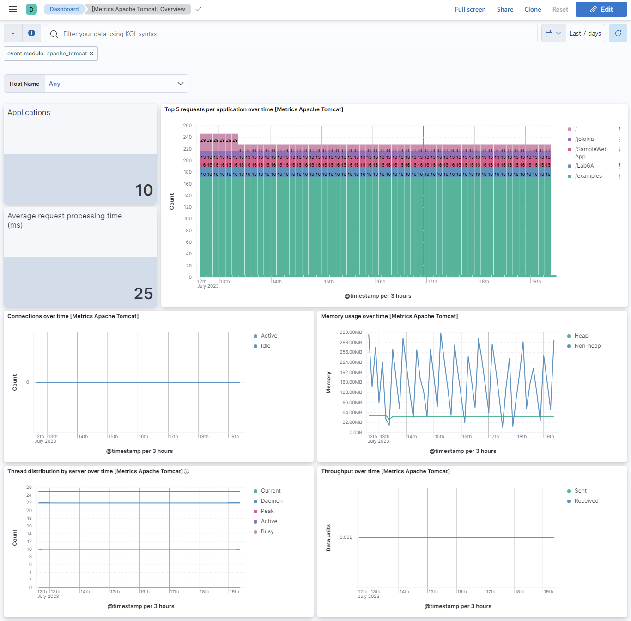Open the filter options menu icon
This screenshot has height=621, width=631.
point(13,34)
